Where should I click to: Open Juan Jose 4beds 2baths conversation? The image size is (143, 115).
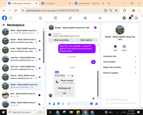(21, 59)
